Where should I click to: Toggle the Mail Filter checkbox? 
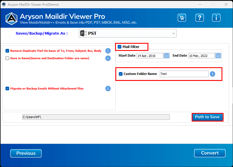click(x=119, y=47)
